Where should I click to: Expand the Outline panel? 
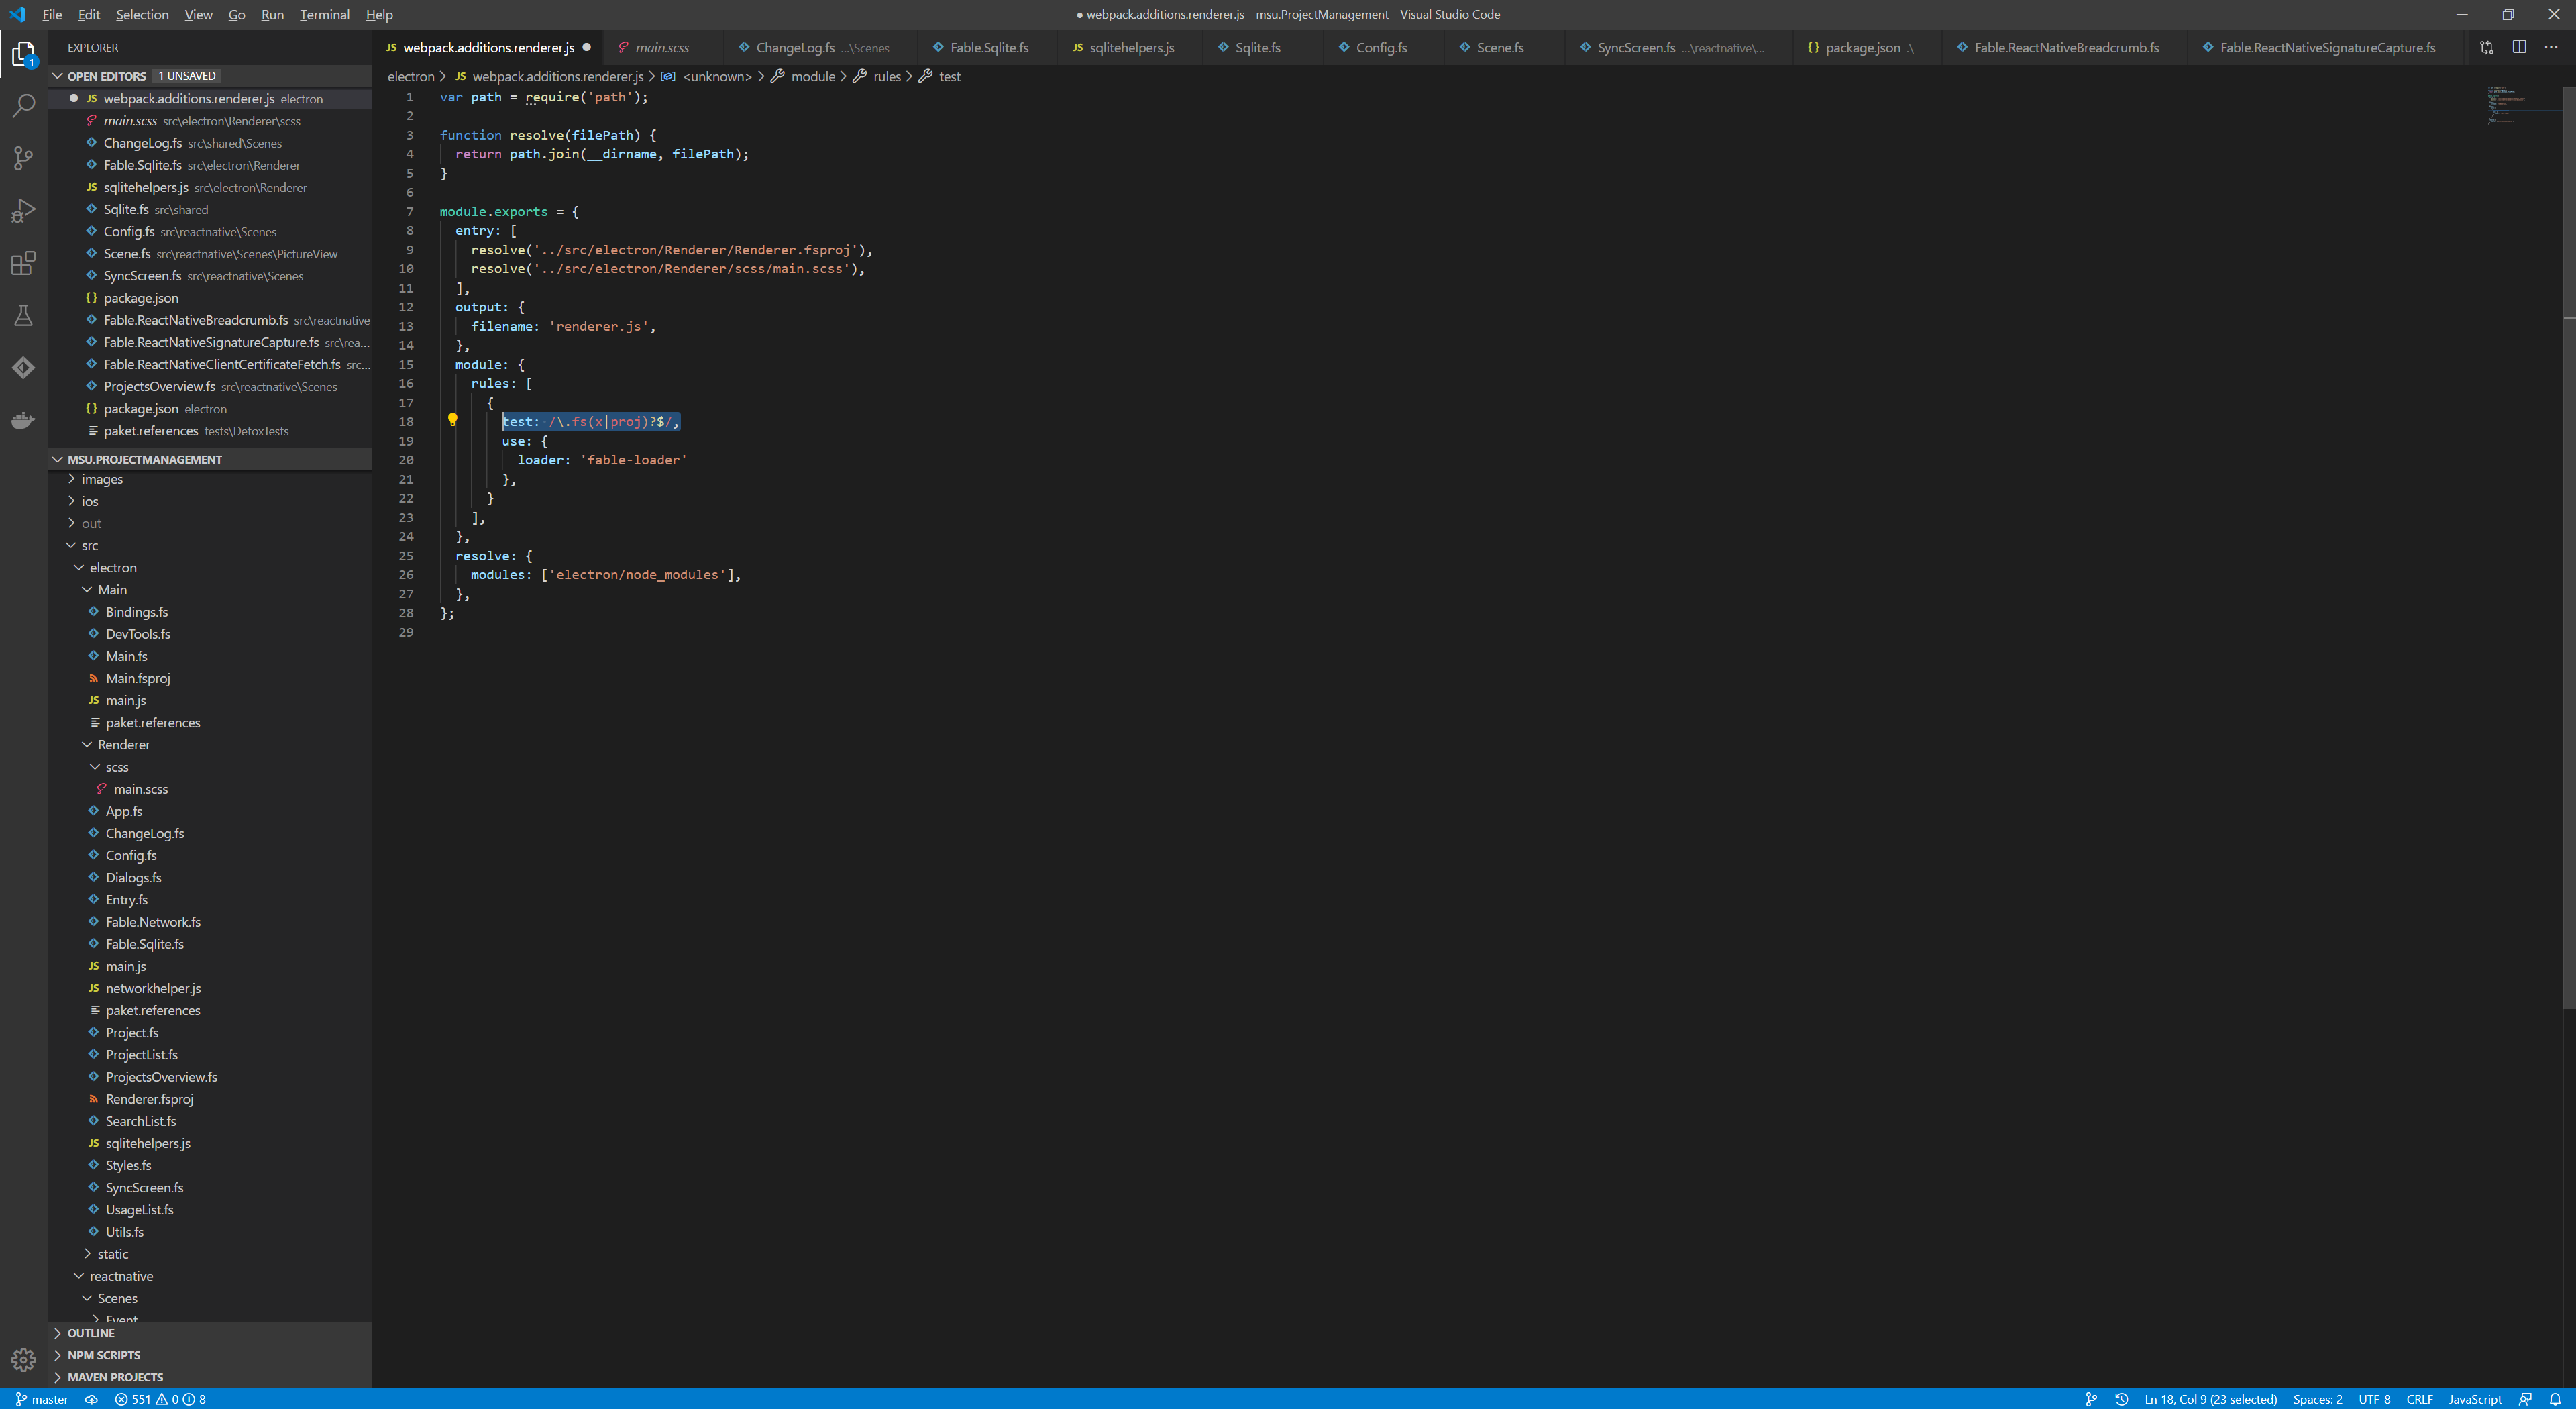pos(90,1333)
